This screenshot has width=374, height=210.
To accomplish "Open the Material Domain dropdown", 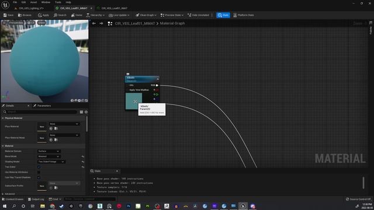I will (x=49, y=151).
